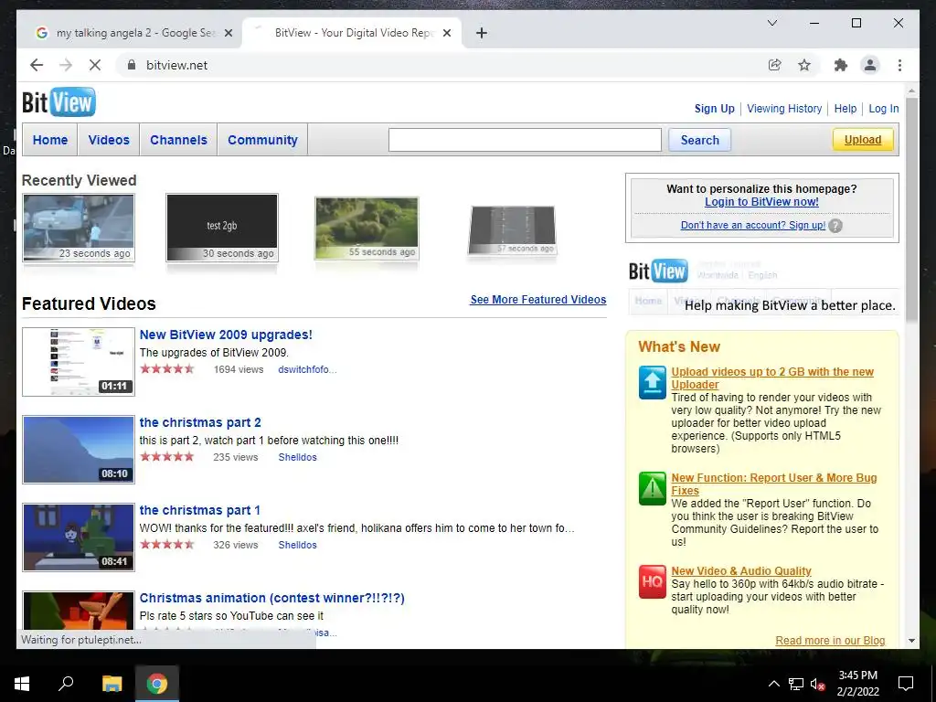Open a new browser tab with plus

pyautogui.click(x=481, y=33)
